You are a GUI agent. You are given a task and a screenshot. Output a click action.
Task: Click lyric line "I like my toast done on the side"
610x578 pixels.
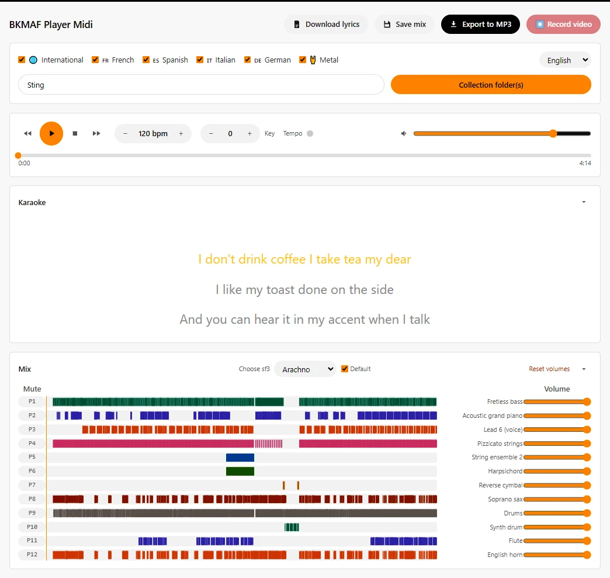pos(304,289)
